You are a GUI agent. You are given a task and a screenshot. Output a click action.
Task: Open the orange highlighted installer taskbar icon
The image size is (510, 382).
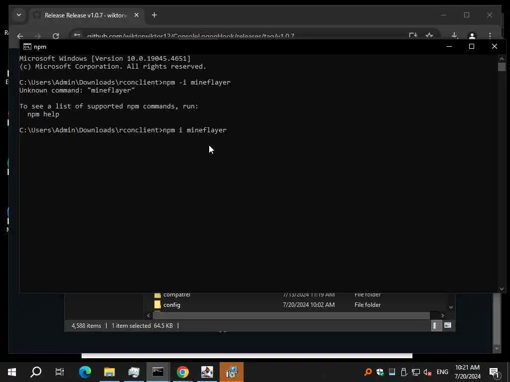[232, 372]
